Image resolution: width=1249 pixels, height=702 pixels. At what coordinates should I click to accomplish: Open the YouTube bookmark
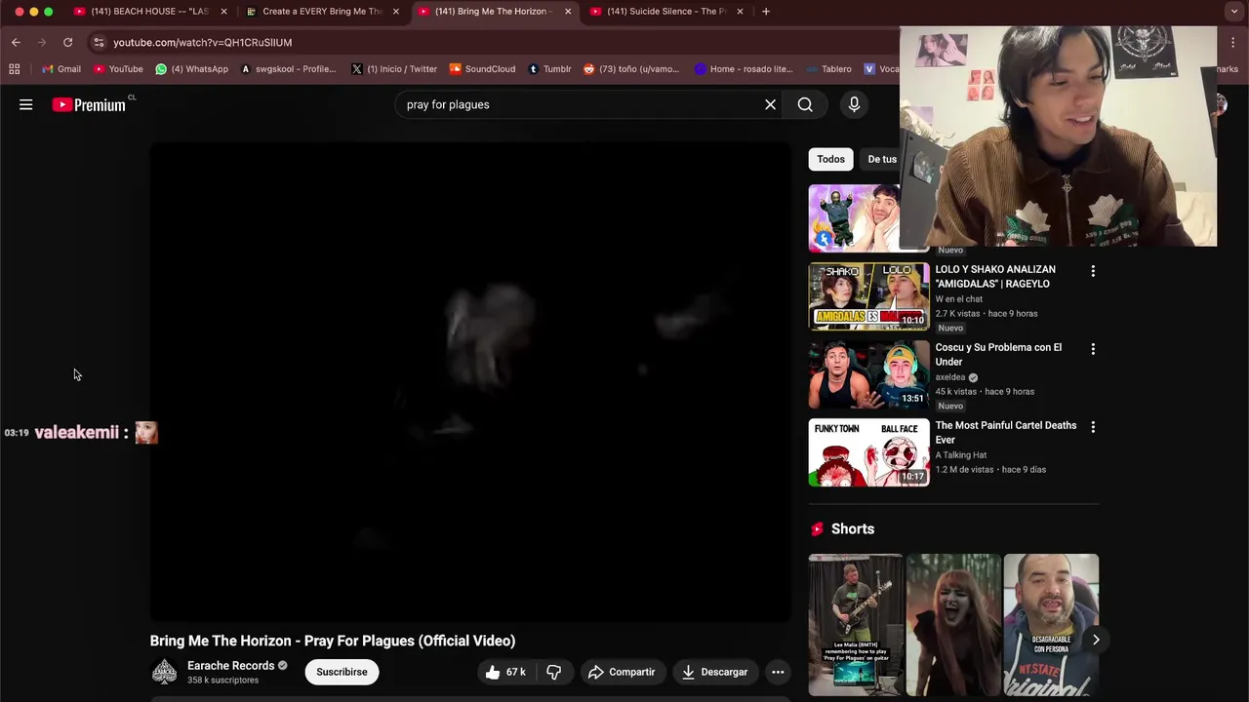(x=118, y=69)
